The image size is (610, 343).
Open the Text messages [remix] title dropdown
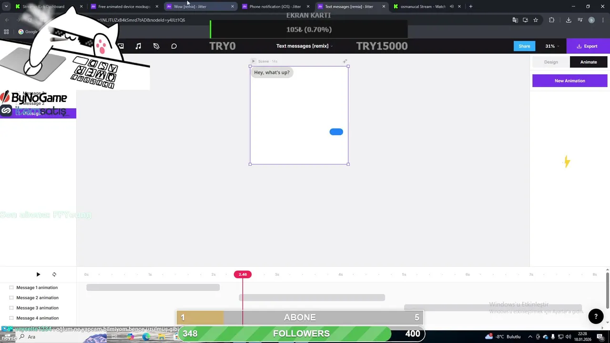[x=305, y=46]
